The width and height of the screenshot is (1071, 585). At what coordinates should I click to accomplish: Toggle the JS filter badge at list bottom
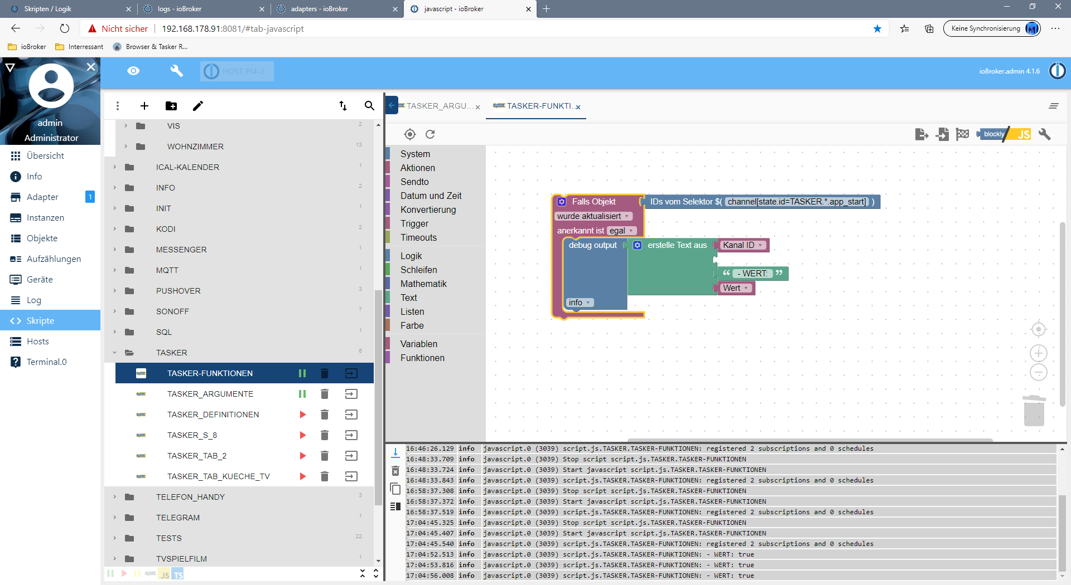coord(165,574)
